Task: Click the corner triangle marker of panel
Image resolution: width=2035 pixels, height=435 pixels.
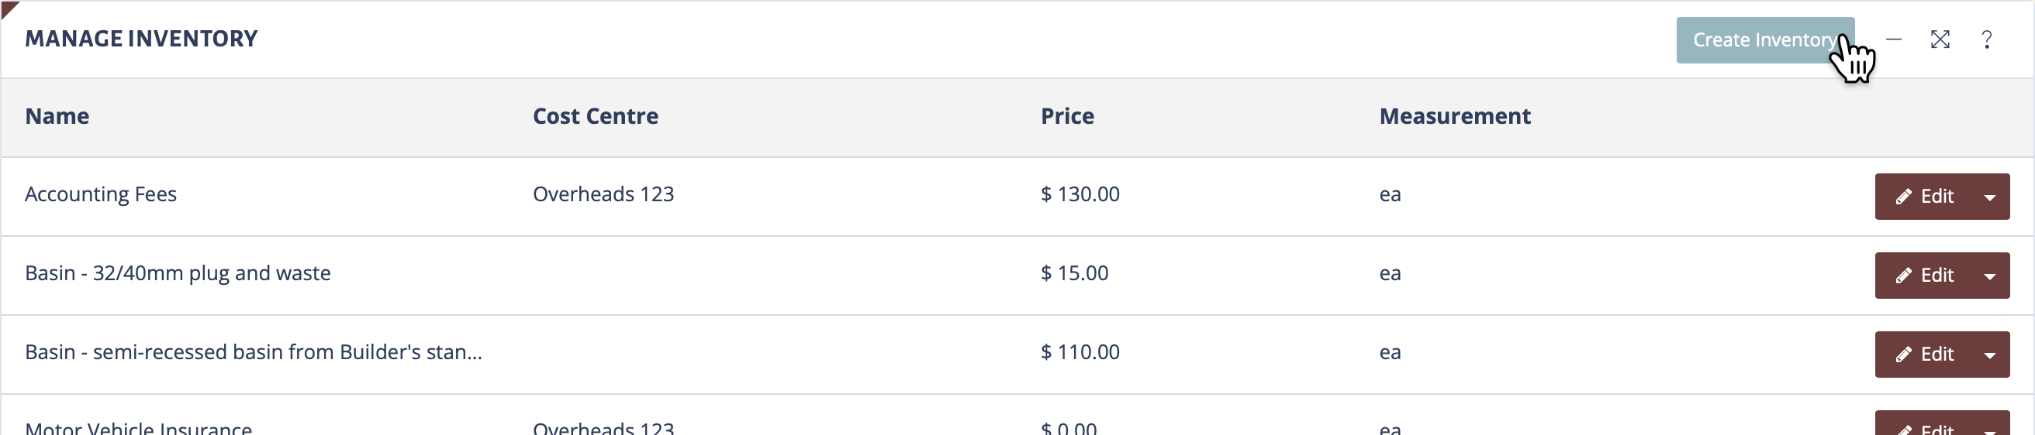Action: [8, 7]
